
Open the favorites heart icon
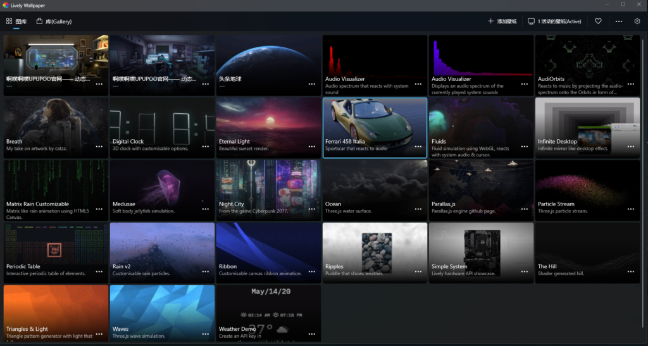coord(598,21)
